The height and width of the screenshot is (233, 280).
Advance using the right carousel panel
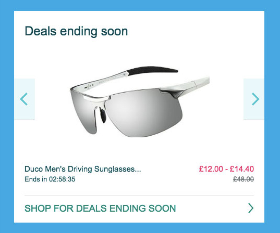(x=254, y=99)
